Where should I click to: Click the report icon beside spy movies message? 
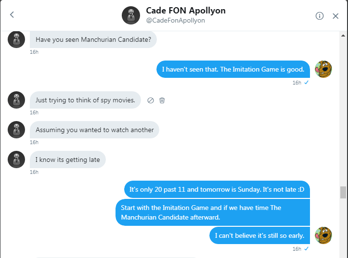tap(150, 100)
